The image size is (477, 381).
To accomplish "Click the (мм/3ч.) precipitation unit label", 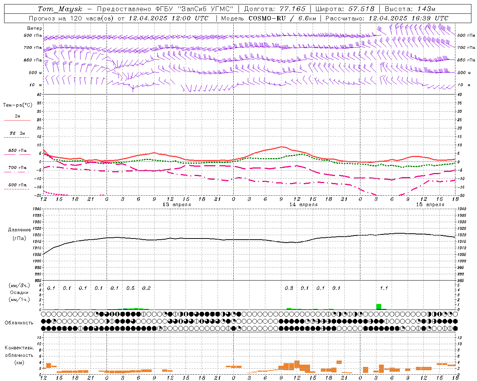I will tap(19, 285).
